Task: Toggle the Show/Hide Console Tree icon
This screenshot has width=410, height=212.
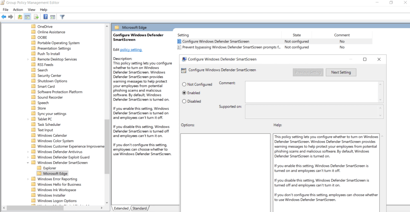Action: [27, 17]
